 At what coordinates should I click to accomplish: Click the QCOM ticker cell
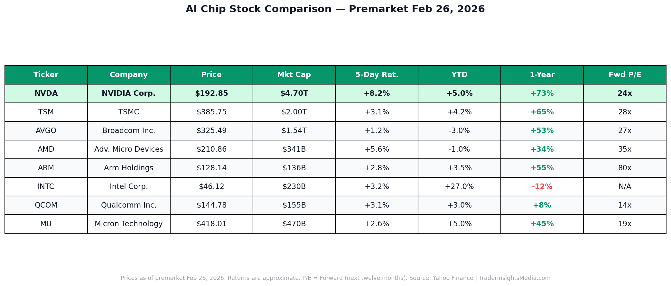(46, 205)
